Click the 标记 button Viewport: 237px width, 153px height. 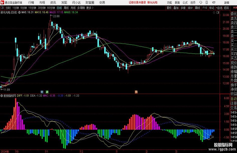[212, 8]
